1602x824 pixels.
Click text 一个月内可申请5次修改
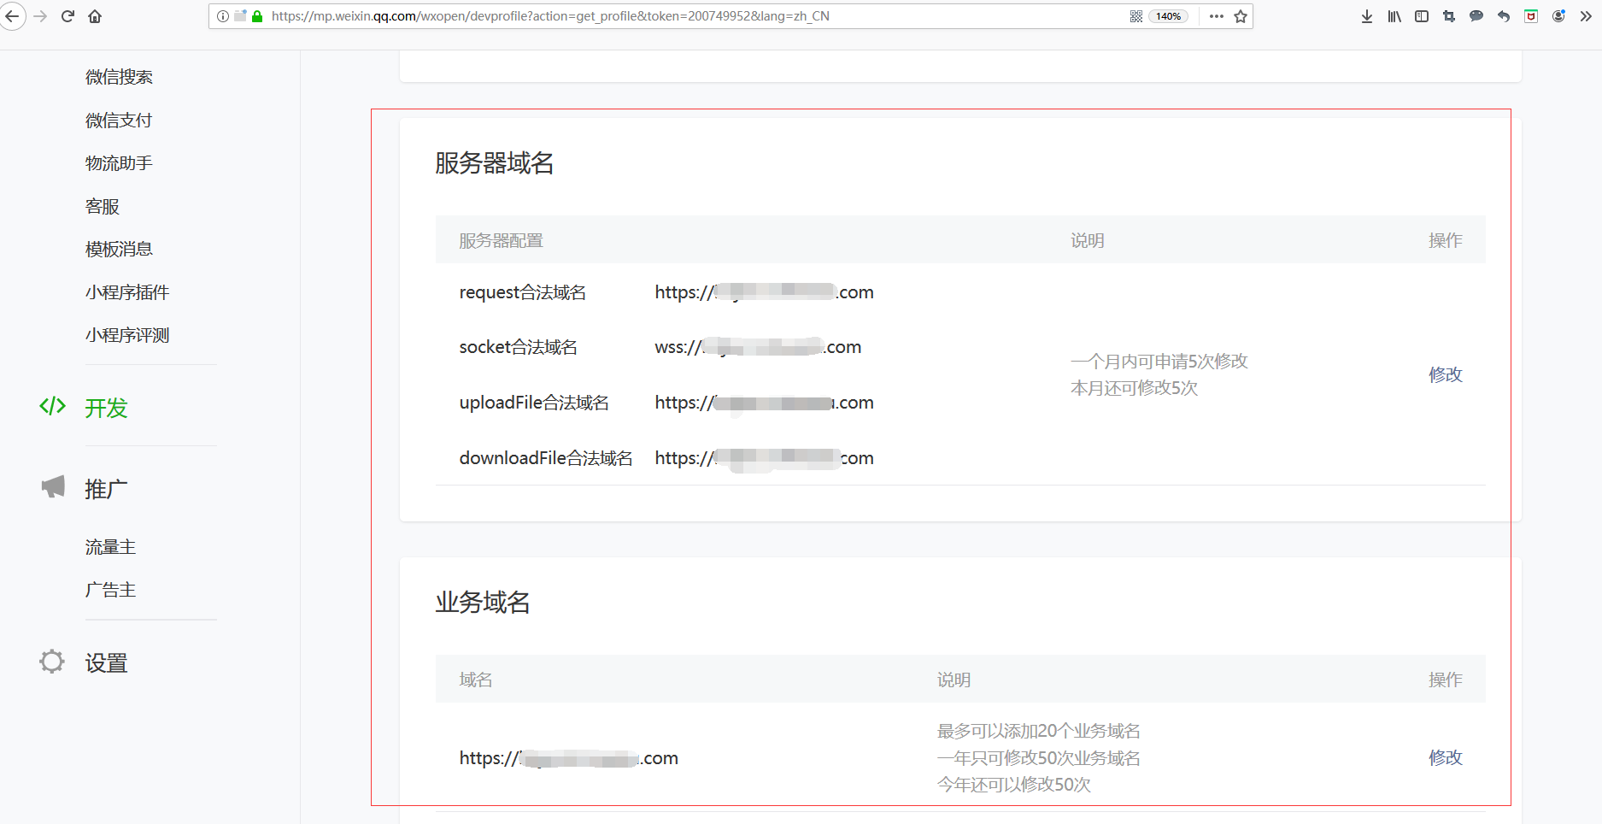(1159, 362)
